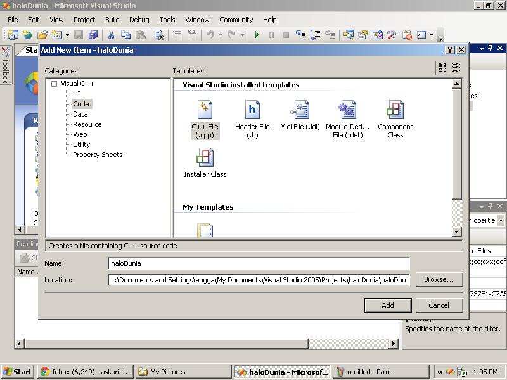Click into the Location path field
The image size is (507, 380).
click(259, 280)
